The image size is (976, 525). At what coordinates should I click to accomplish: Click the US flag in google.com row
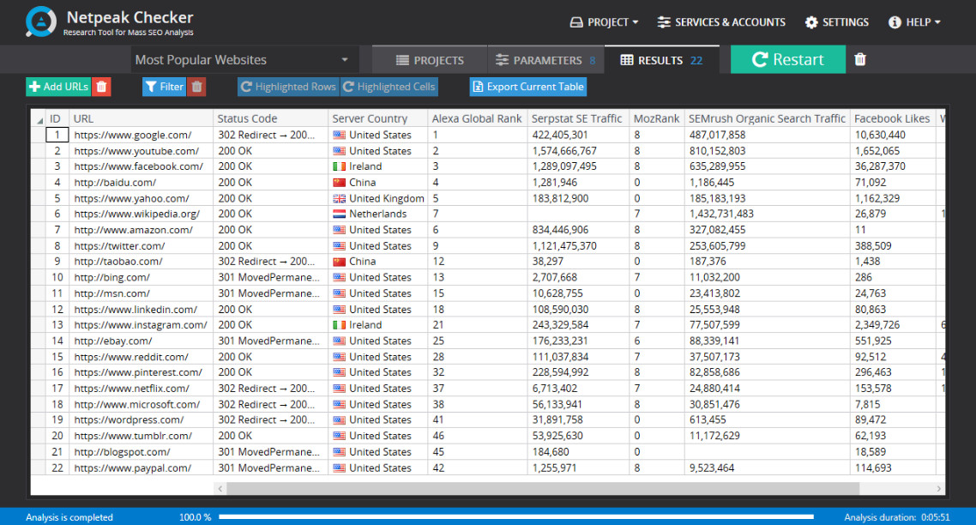(x=340, y=135)
